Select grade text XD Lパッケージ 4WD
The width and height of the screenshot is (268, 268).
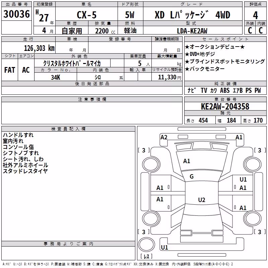(192, 15)
